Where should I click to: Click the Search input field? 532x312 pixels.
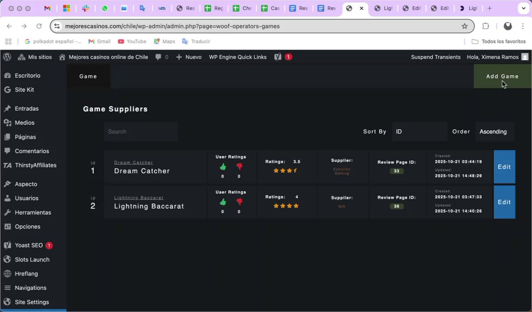coord(141,131)
